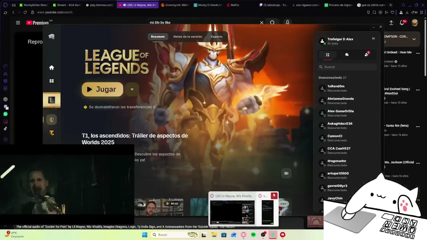The height and width of the screenshot is (240, 427).
Task: Open options for Santa Rm (letra) video
Action: click(418, 127)
